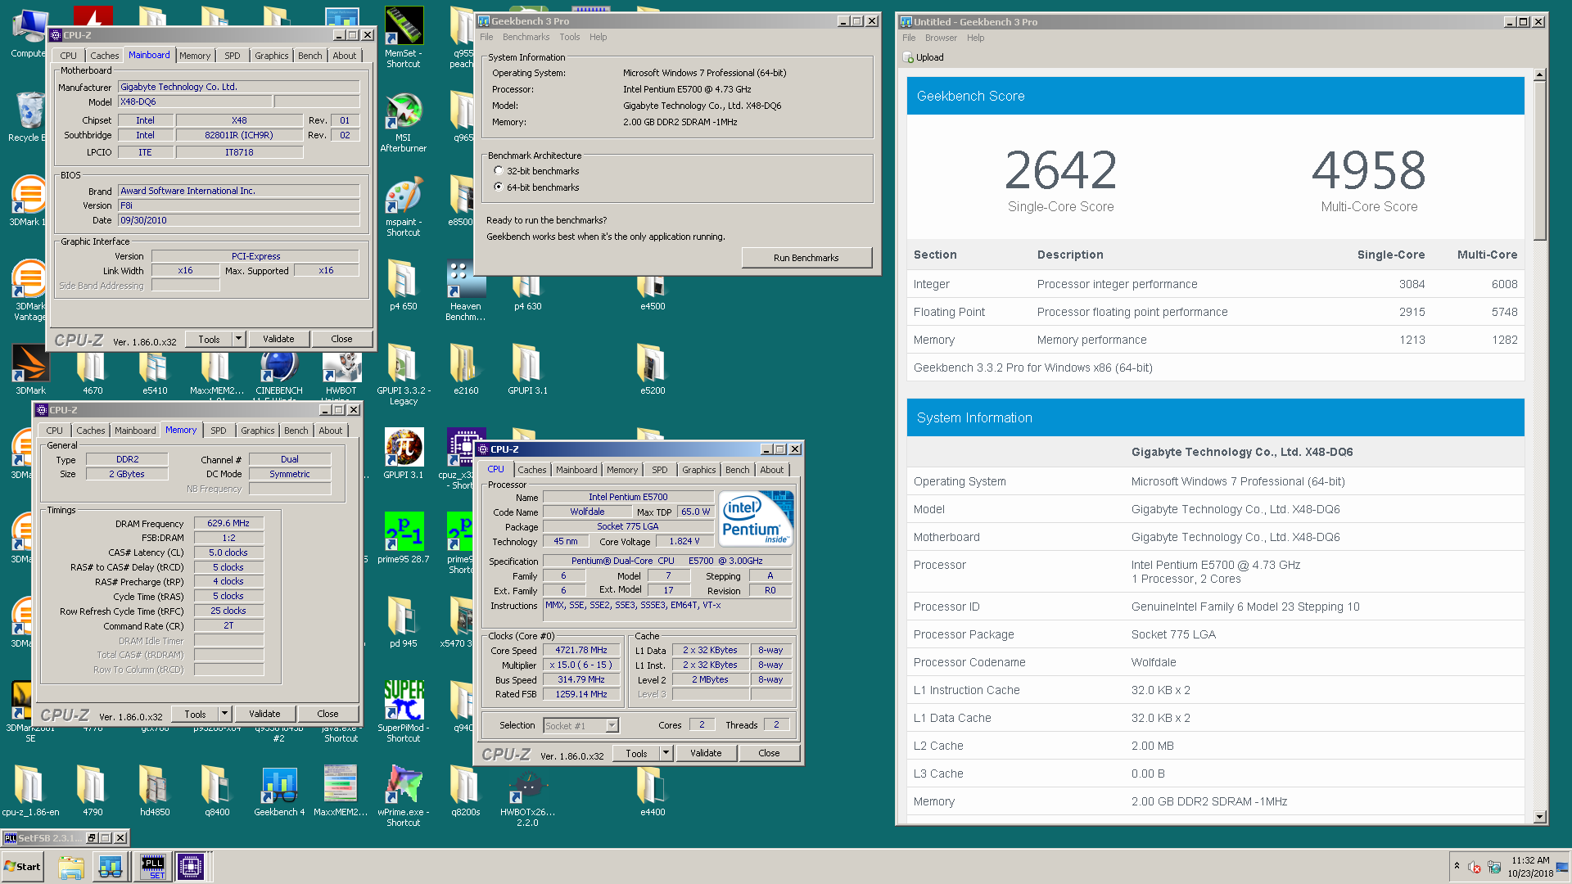The height and width of the screenshot is (884, 1572).
Task: Click Run Benchmarks button
Action: pos(806,258)
